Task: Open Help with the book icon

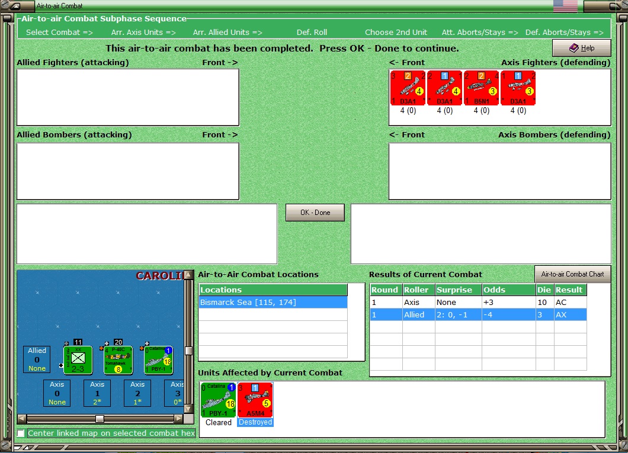Action: tap(582, 48)
